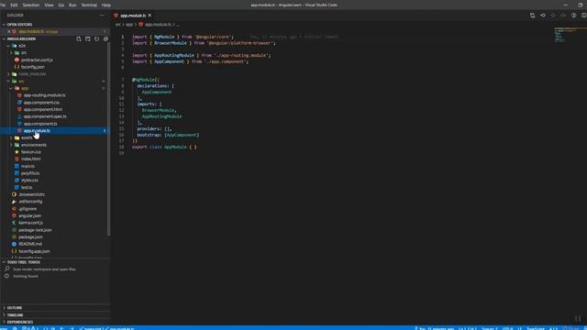Image resolution: width=587 pixels, height=330 pixels.
Task: Click the app breadcrumb segment
Action: [129, 25]
